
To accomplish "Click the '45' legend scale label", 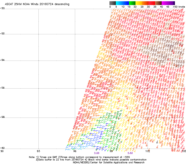I will (x=168, y=7).
